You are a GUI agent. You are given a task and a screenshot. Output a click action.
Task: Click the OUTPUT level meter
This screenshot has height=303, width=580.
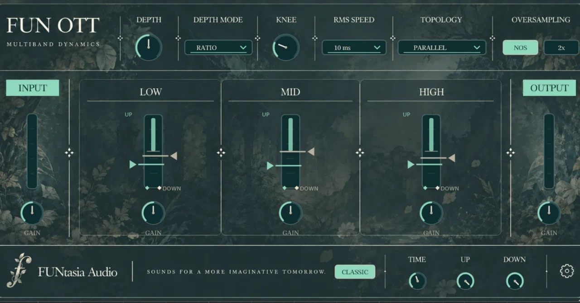pyautogui.click(x=549, y=151)
